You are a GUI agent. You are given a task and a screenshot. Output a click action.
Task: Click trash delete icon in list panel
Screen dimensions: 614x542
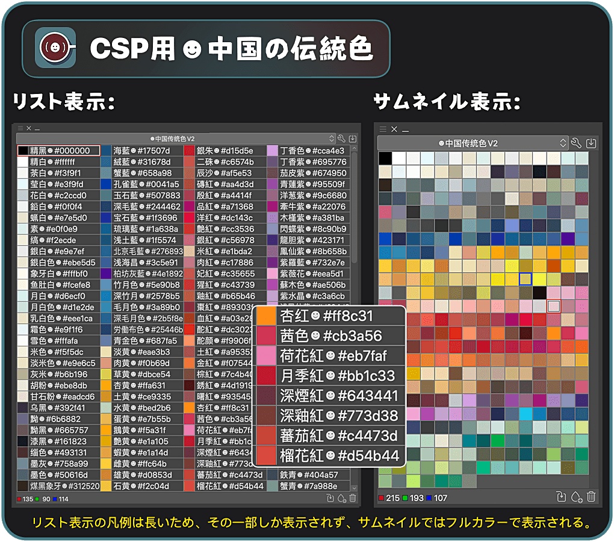click(352, 498)
